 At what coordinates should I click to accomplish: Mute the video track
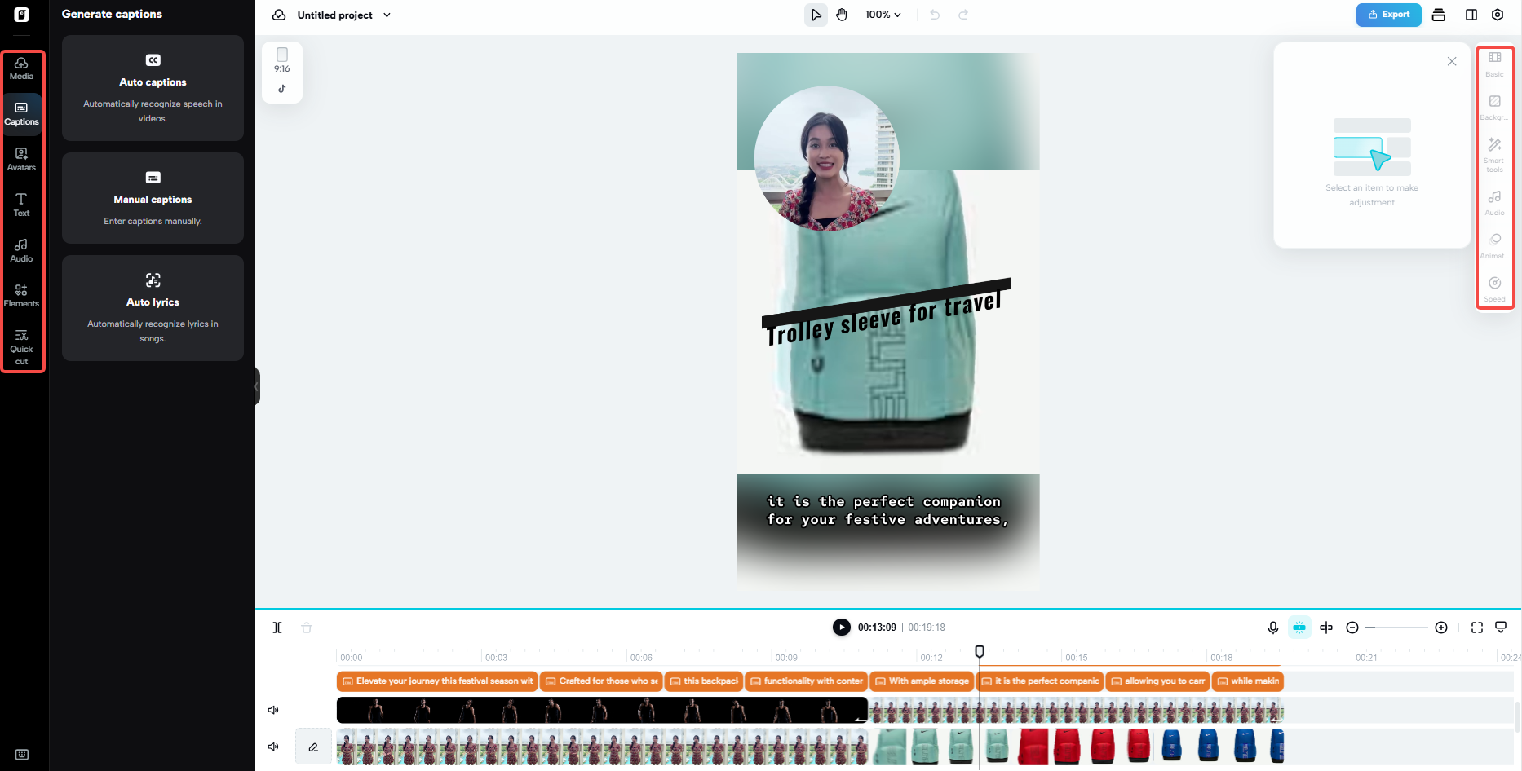(x=273, y=709)
